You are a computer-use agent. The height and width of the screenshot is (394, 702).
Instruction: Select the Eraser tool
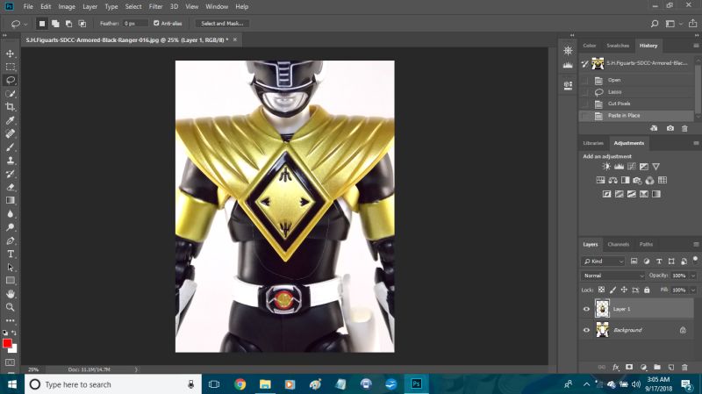point(11,187)
